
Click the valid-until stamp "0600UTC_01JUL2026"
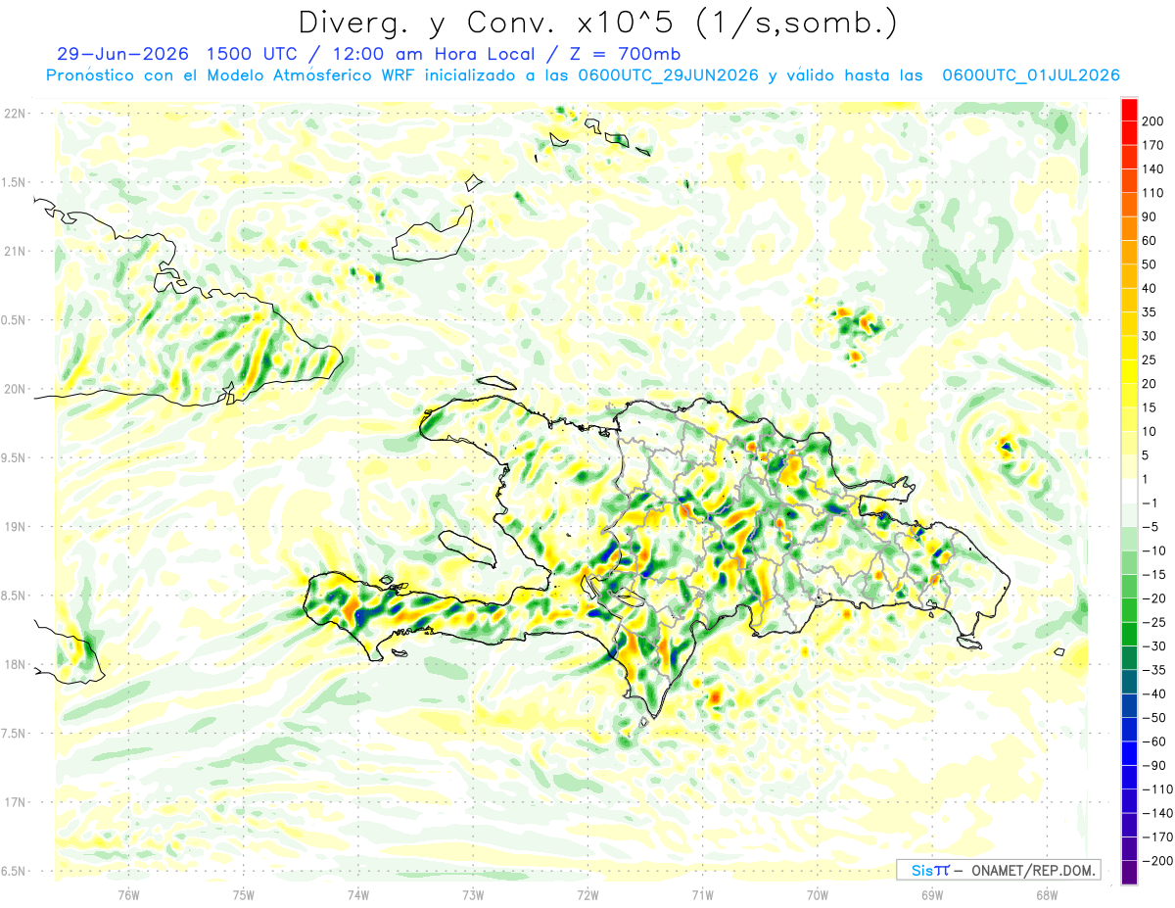click(x=1031, y=75)
